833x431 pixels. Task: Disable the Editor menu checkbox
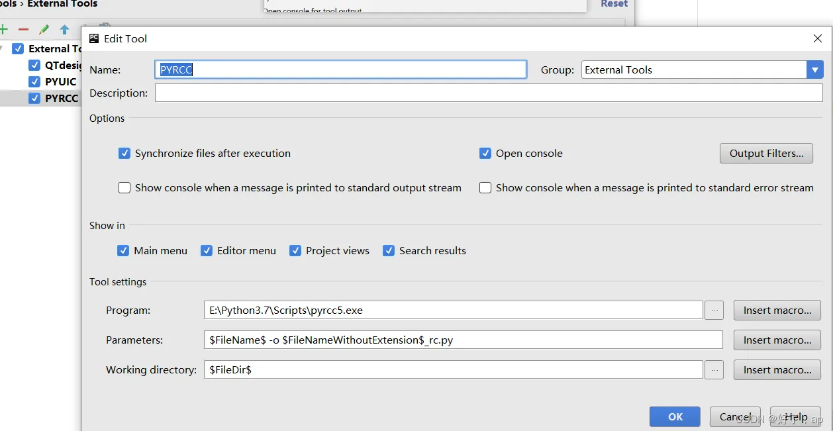point(207,251)
